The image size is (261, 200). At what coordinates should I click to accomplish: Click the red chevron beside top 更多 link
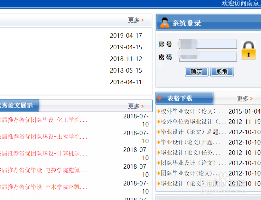click(143, 20)
